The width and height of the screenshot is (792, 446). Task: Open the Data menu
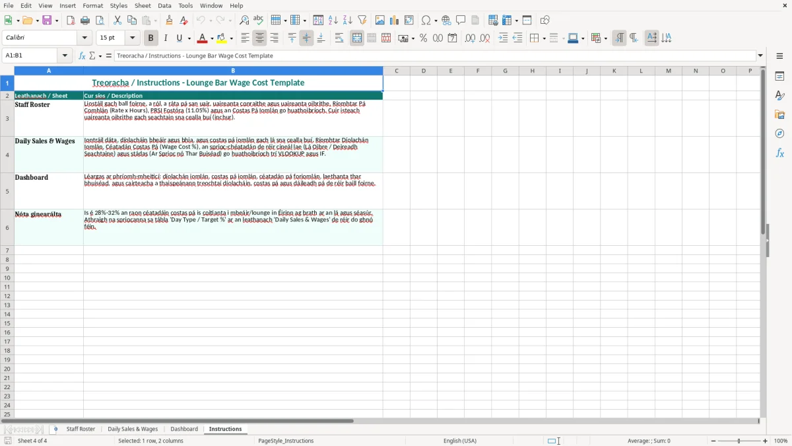pyautogui.click(x=164, y=5)
